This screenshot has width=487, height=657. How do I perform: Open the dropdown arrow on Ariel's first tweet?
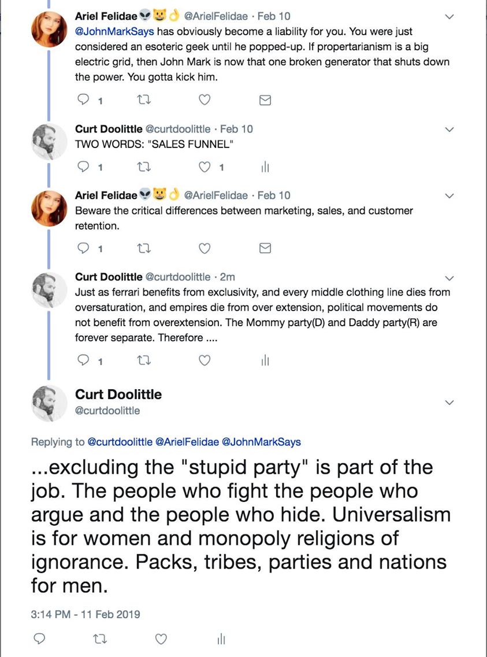pyautogui.click(x=450, y=16)
